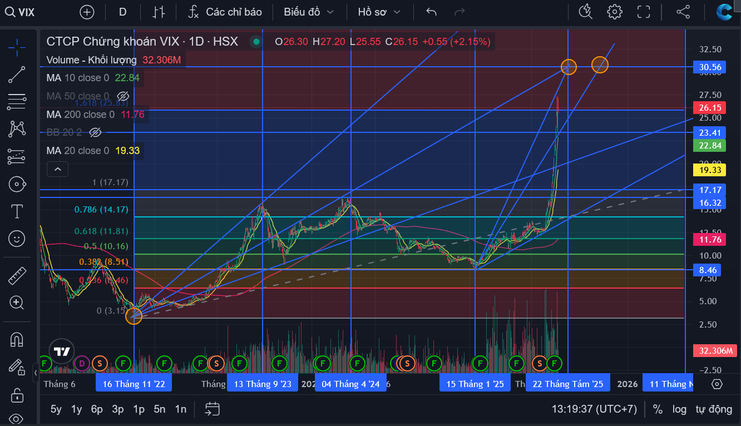The image size is (741, 426).
Task: Open the Biểu đồ dropdown
Action: 309,12
